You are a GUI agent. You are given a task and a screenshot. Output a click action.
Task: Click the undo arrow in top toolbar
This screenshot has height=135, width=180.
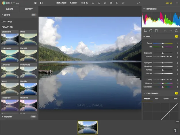coord(117,3)
